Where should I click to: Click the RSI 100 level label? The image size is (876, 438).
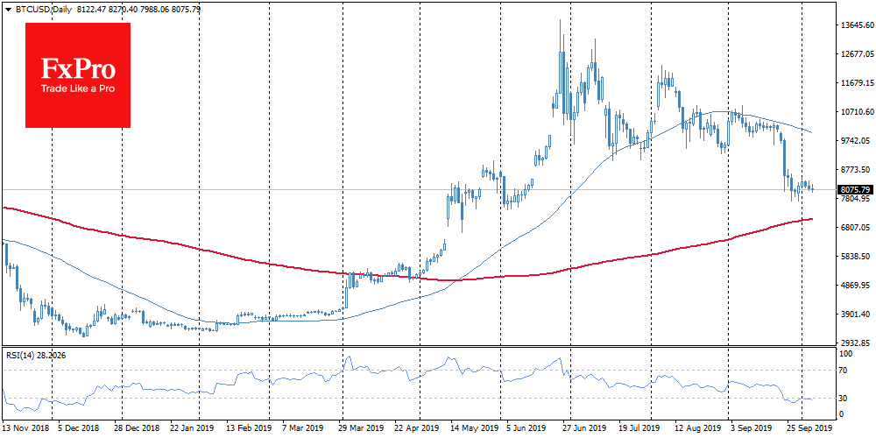846,354
